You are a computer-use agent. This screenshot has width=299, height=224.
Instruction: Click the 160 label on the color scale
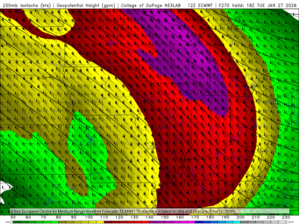[x=180, y=217]
